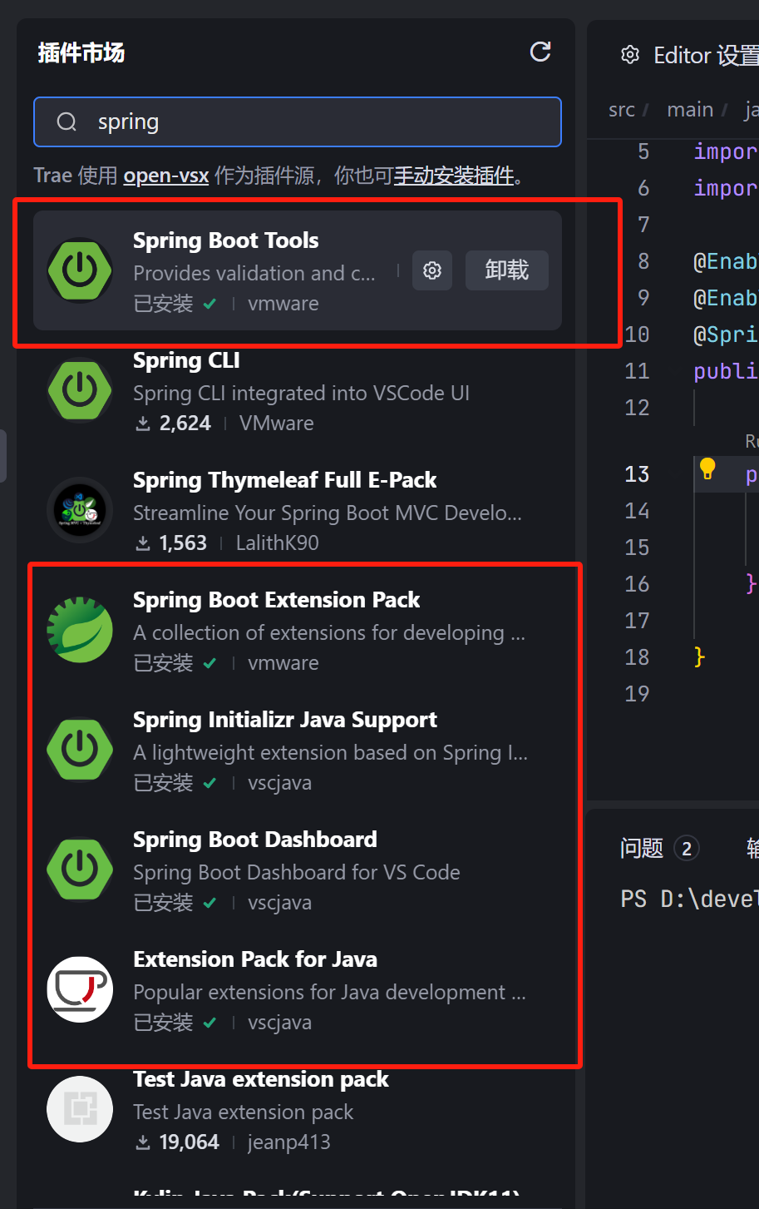Open Spring Boot Dashboard plugin entry
The width and height of the screenshot is (759, 1209).
(x=298, y=870)
